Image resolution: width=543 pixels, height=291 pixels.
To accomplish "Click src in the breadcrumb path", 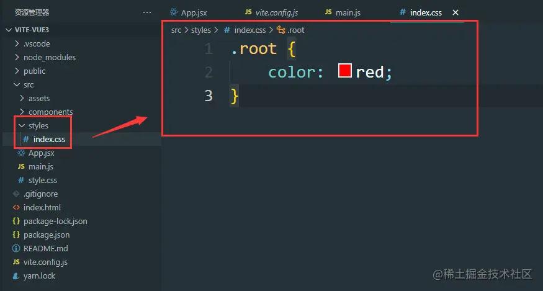I will 176,30.
